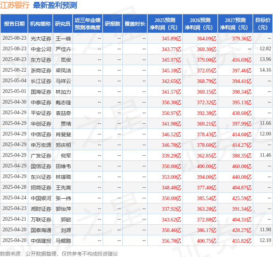This screenshot has width=273, height=257.
Task: Select the value 385.54亿
Action: [207, 198]
